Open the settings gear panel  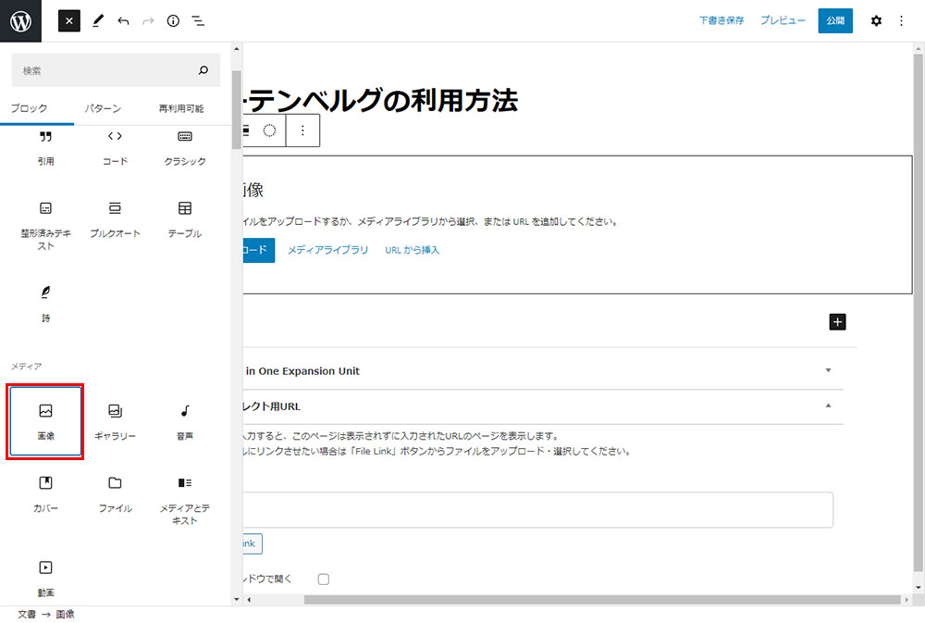[876, 20]
